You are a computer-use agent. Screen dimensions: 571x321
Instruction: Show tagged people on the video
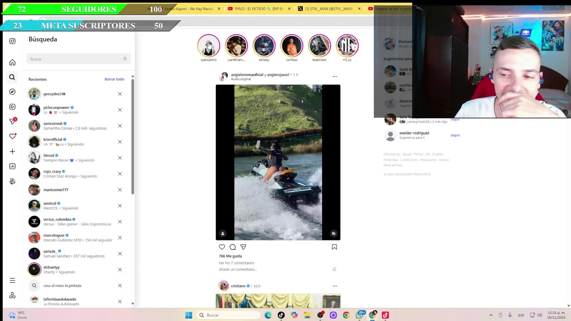223,233
